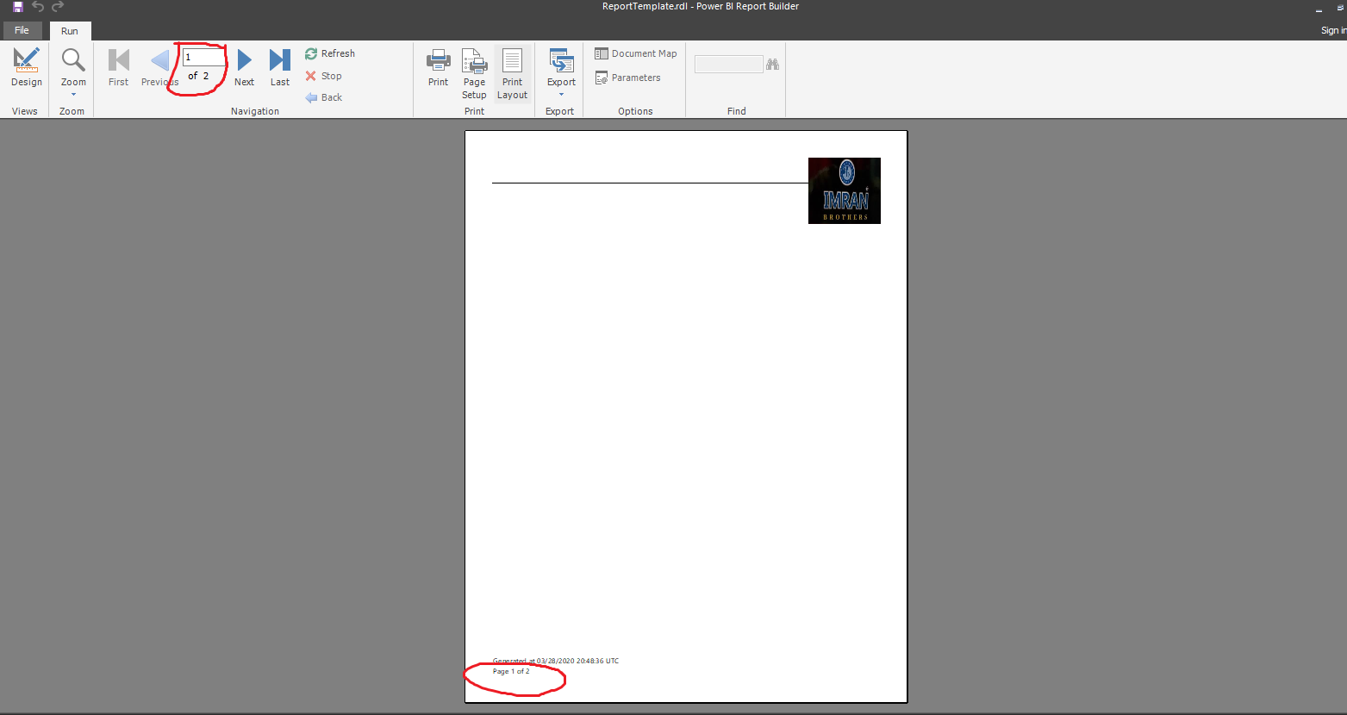This screenshot has height=715, width=1347.
Task: Show the Document Map
Action: [x=636, y=53]
